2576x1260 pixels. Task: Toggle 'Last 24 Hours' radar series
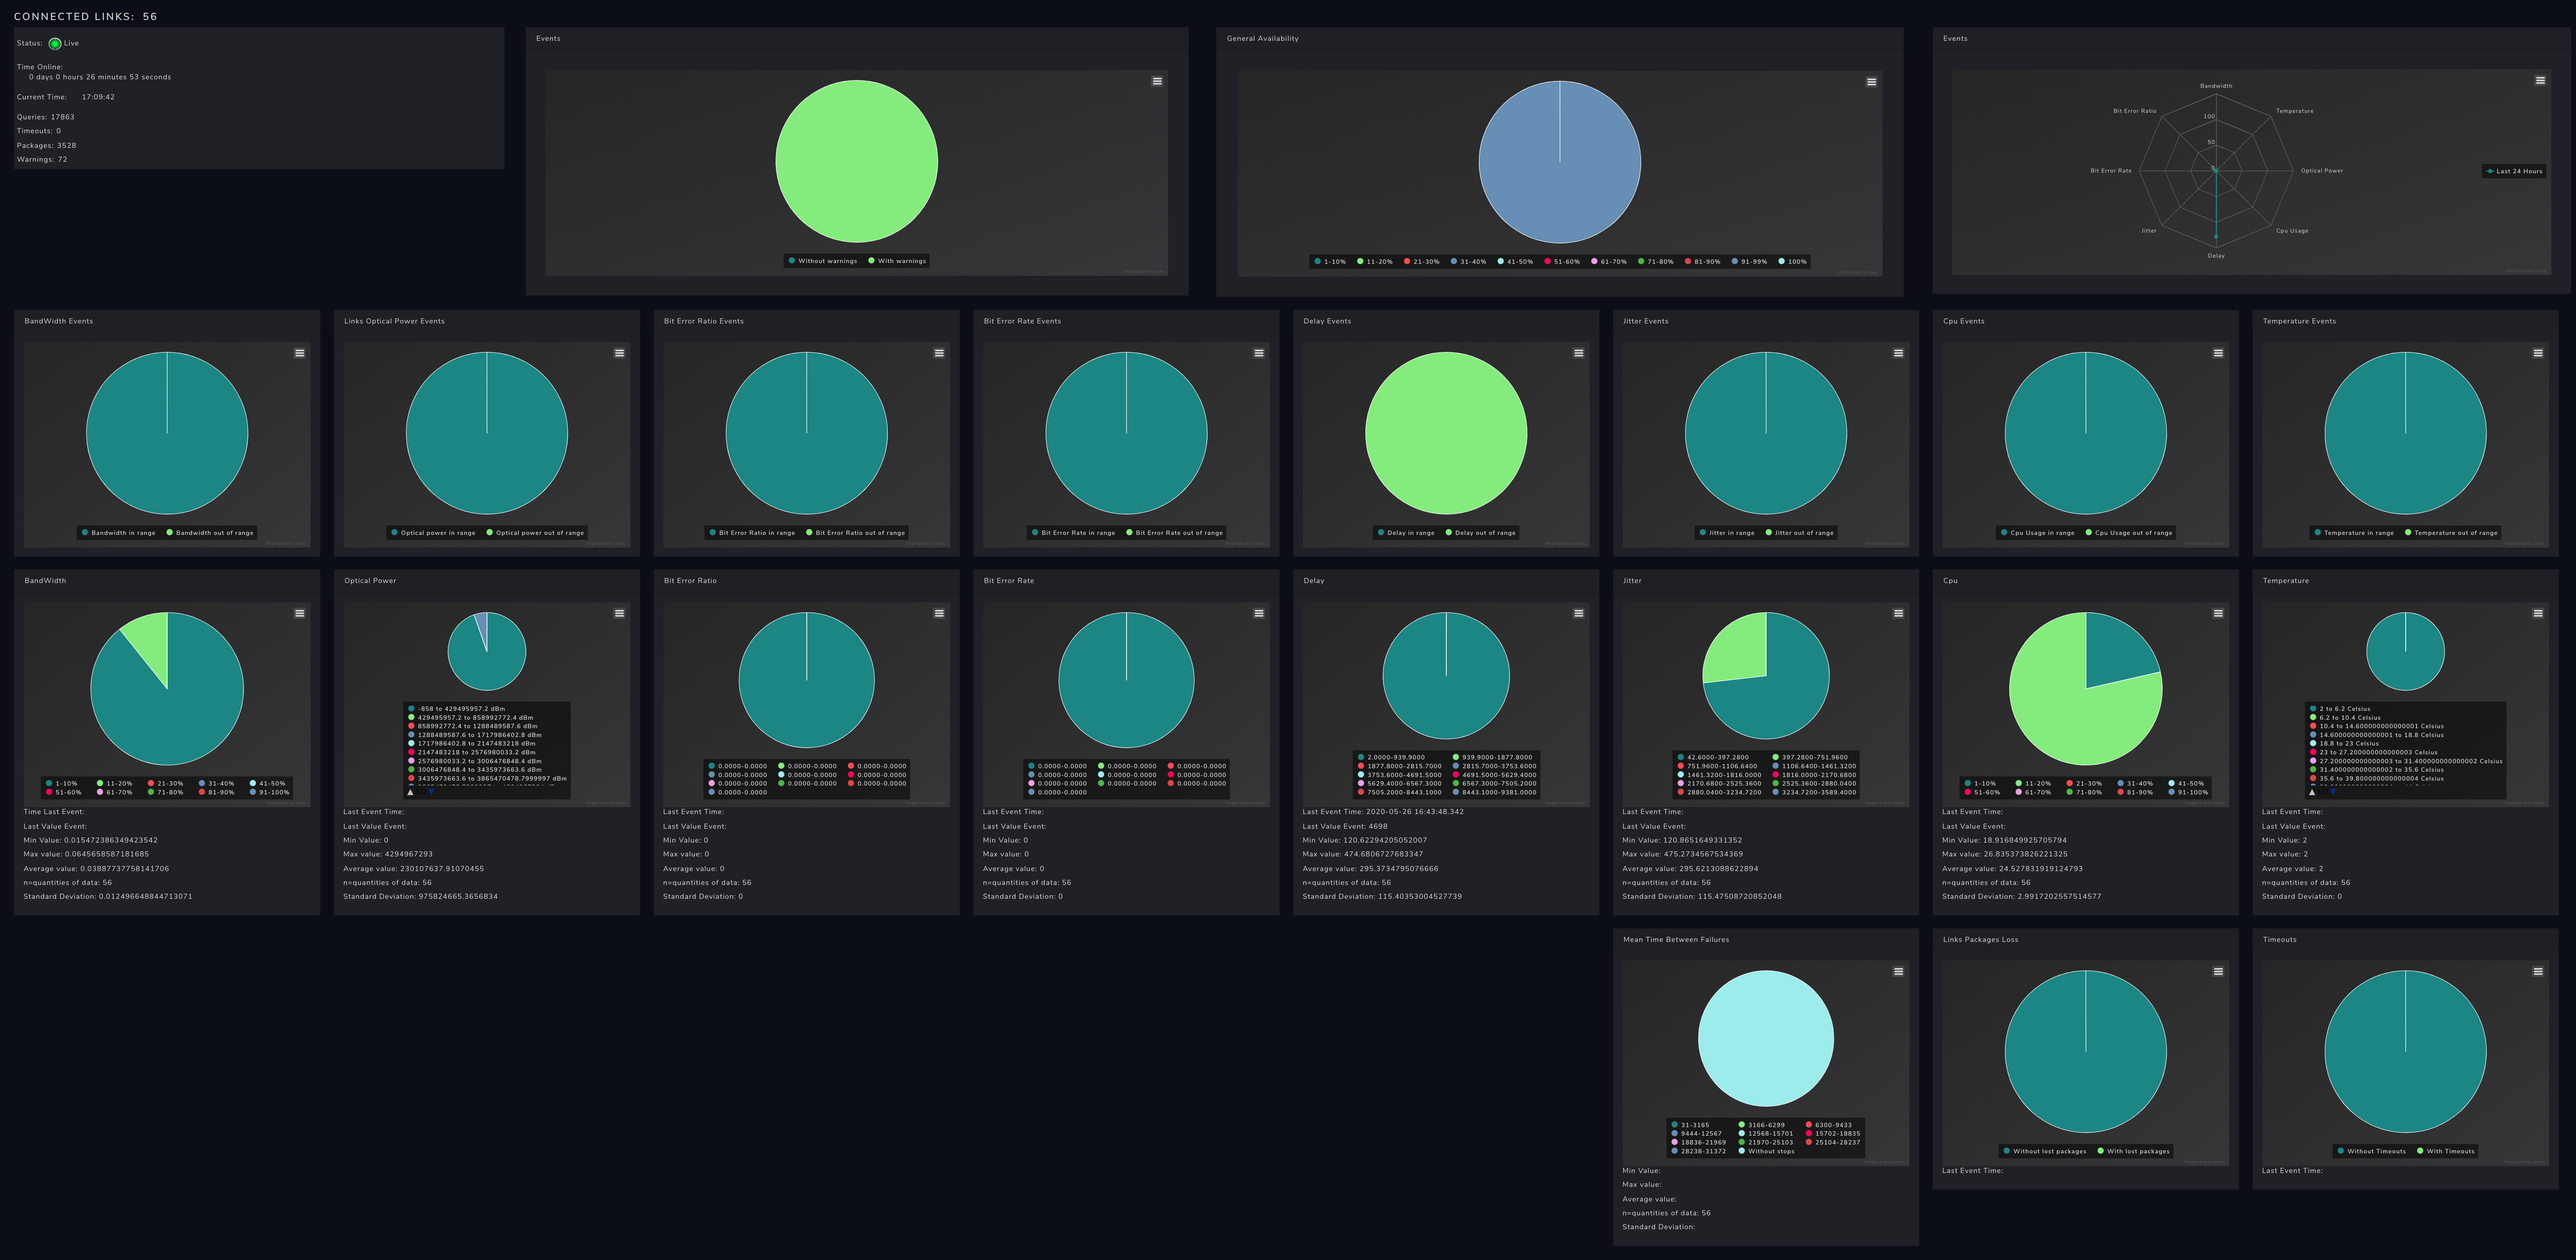(x=2514, y=171)
